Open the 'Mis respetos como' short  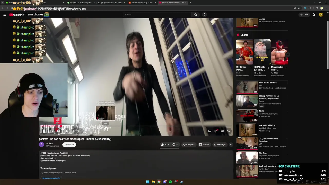pyautogui.click(x=280, y=52)
